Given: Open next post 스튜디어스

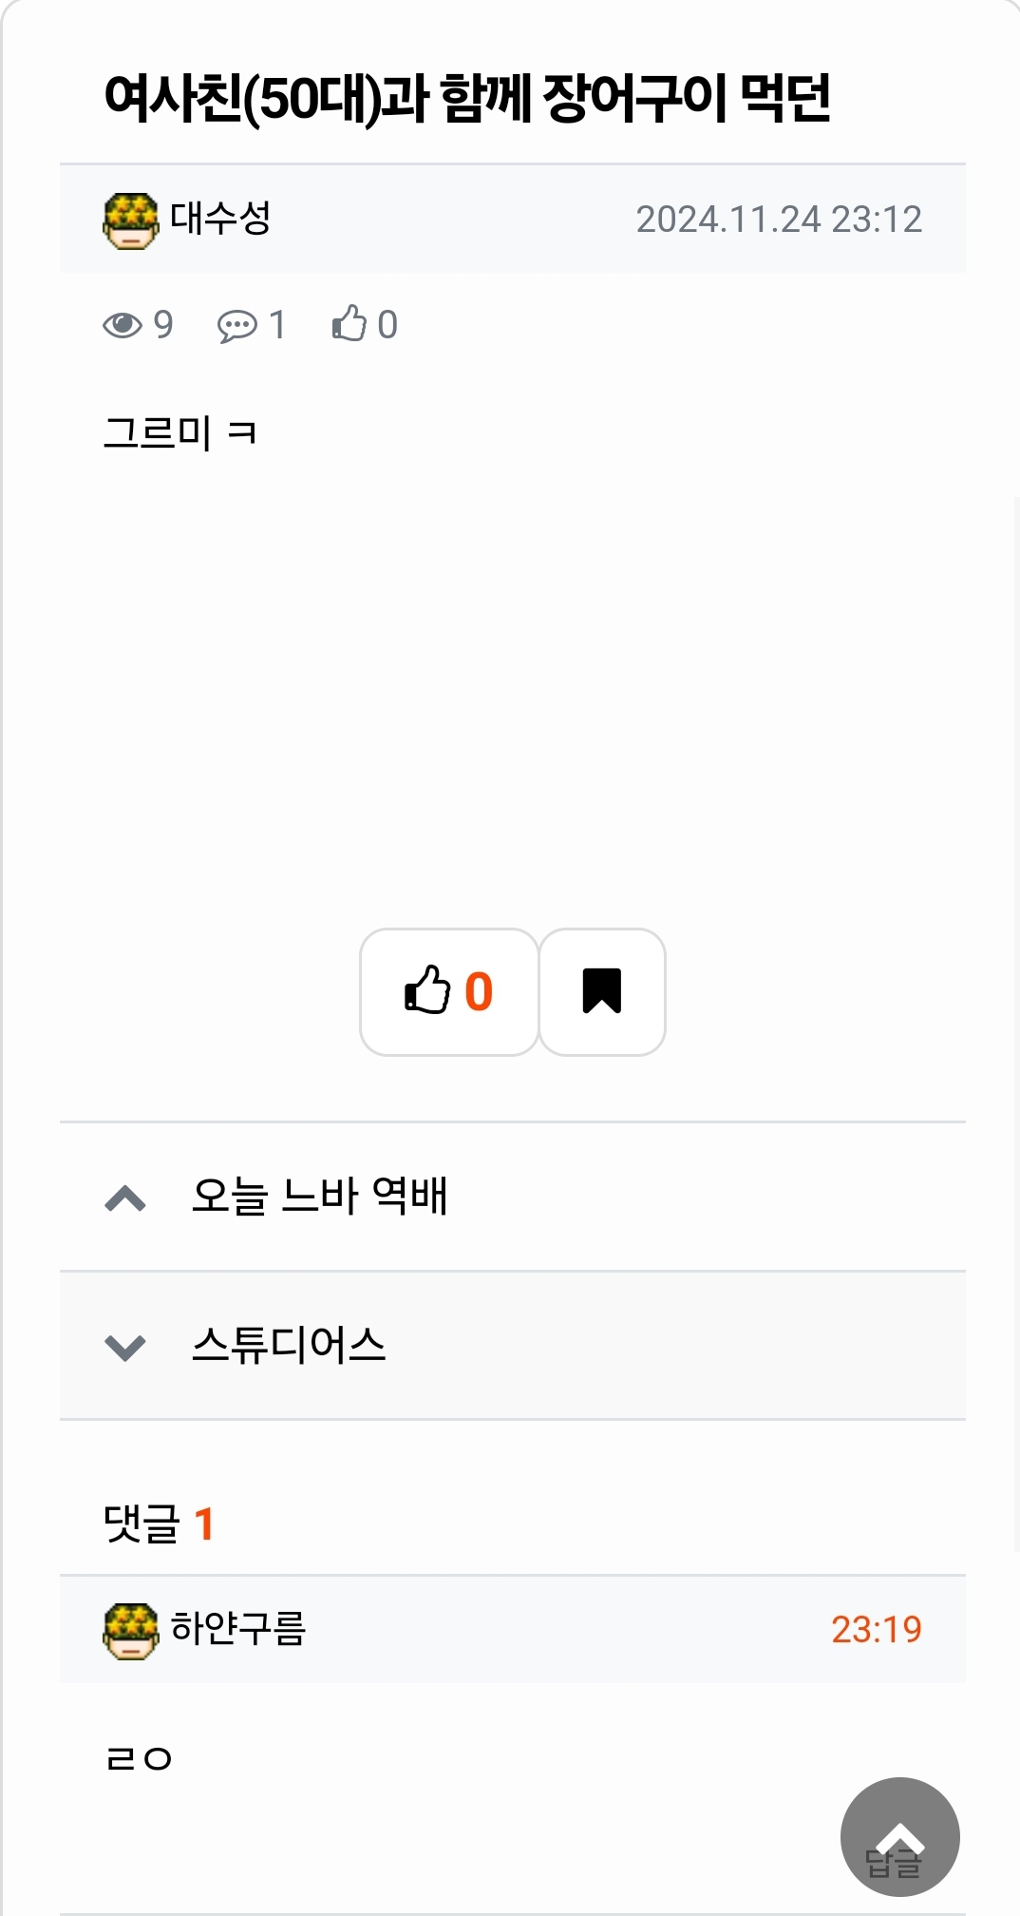Looking at the screenshot, I should 289,1345.
